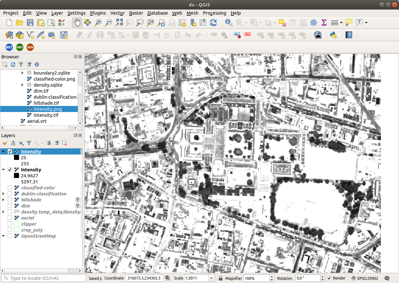
Task: Show the classified-color layer
Action: coord(10,188)
